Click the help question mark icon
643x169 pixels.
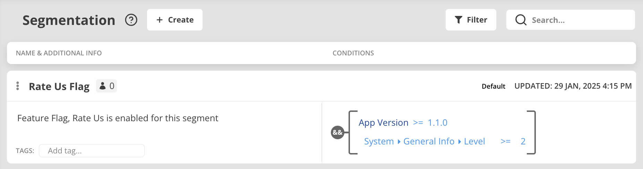131,20
